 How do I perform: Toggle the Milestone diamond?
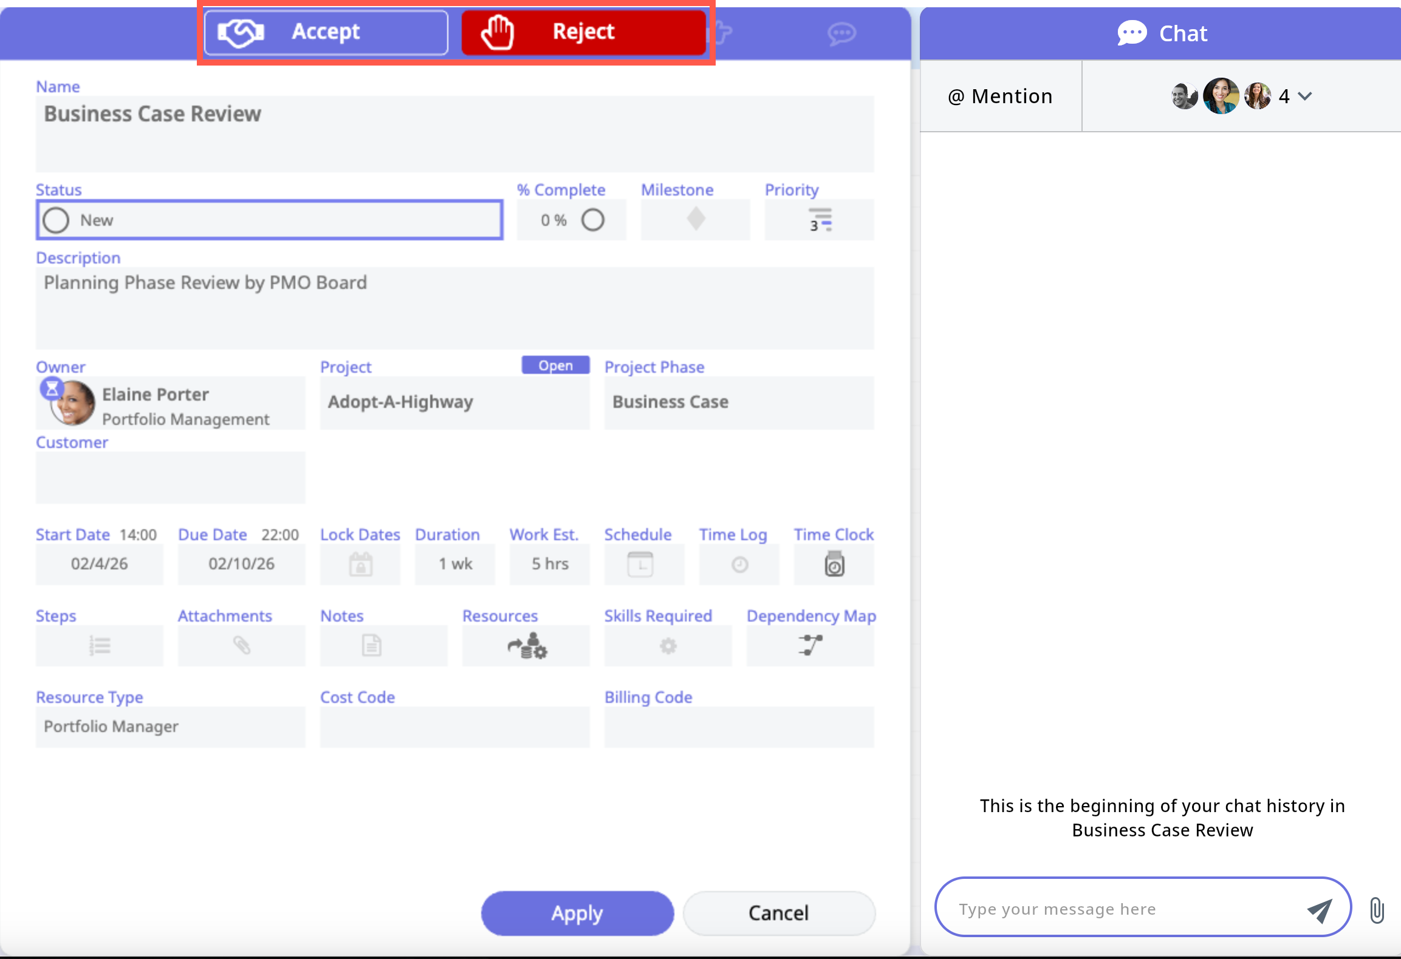[x=696, y=219]
